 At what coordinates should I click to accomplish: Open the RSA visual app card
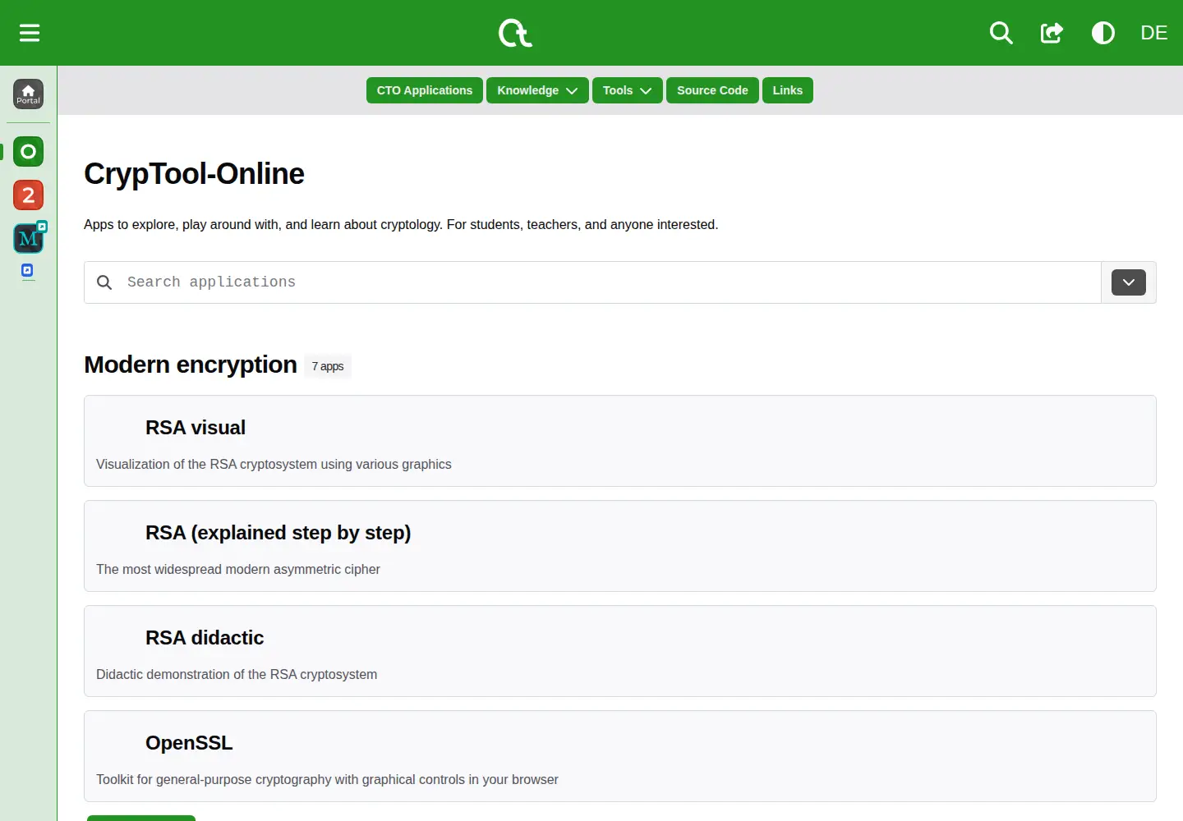tap(620, 441)
